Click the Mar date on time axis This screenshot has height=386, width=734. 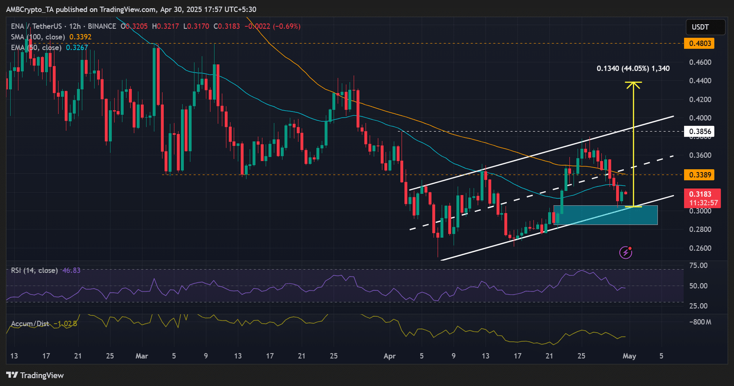point(142,356)
